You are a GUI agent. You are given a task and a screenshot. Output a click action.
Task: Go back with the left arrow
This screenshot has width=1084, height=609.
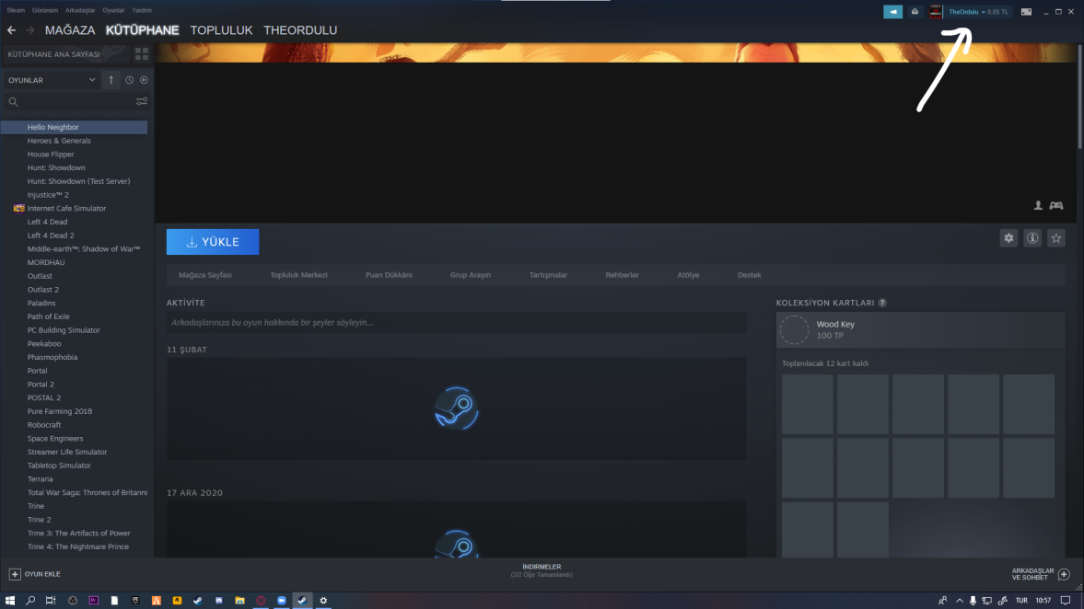point(11,30)
